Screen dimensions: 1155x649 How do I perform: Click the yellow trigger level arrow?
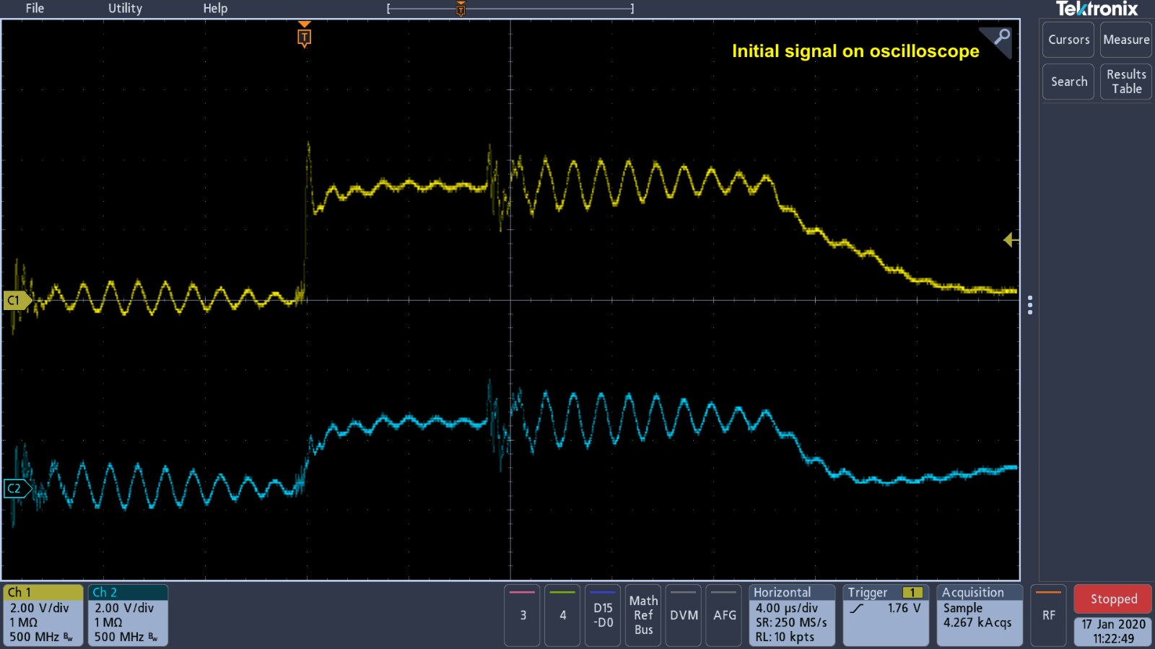point(1010,240)
